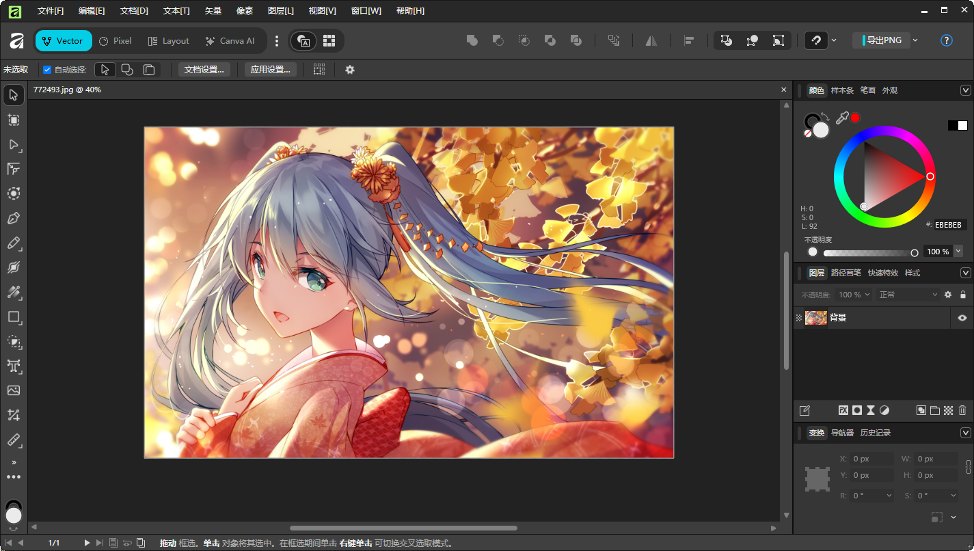Select the Move tool
The height and width of the screenshot is (551, 974).
tap(14, 95)
